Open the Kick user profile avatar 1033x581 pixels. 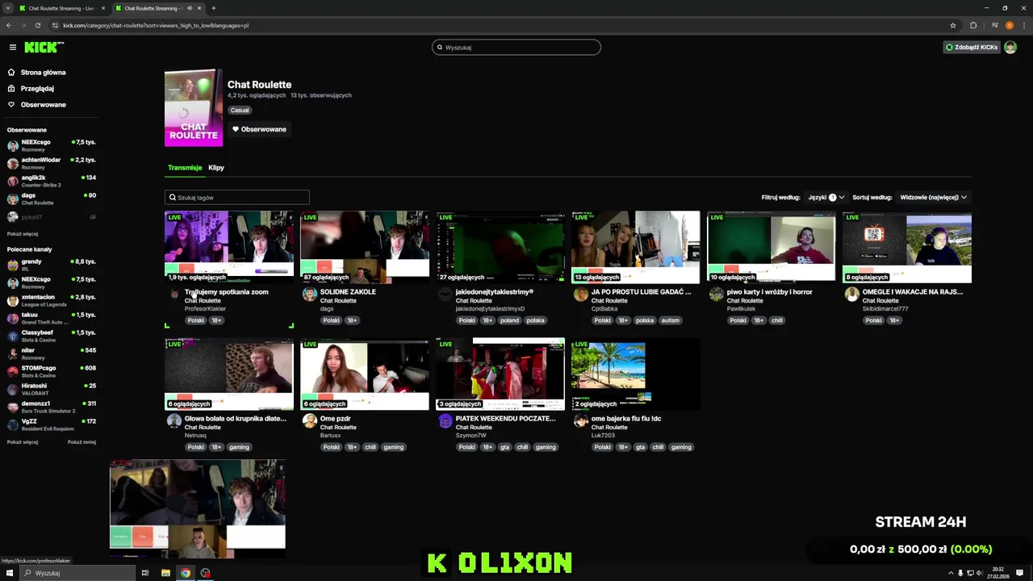[x=1010, y=48]
